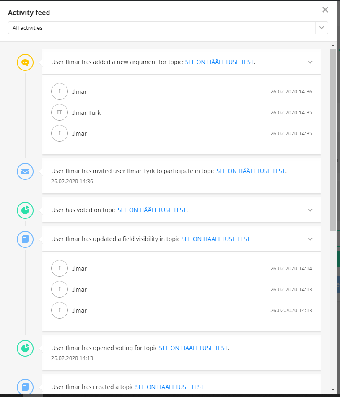
Task: Click topic link in the created-topic activity
Action: pos(169,387)
